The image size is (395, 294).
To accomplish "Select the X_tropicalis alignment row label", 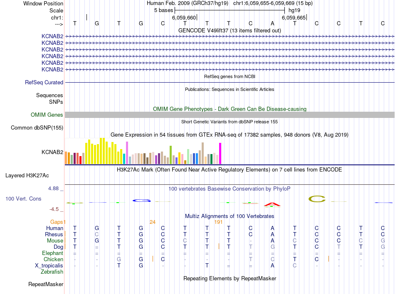I will click(49, 266).
